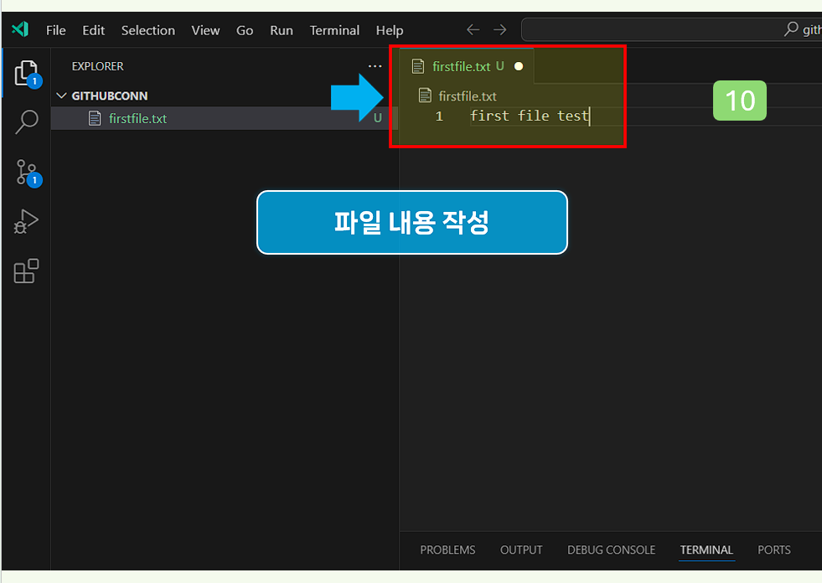Open the Explorer More Actions menu
822x583 pixels.
tap(375, 66)
